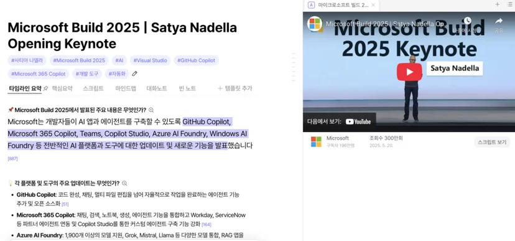
Task: Click magnifier icon beside 주요 업데이트는 무엇인가 question
Action: click(124, 184)
